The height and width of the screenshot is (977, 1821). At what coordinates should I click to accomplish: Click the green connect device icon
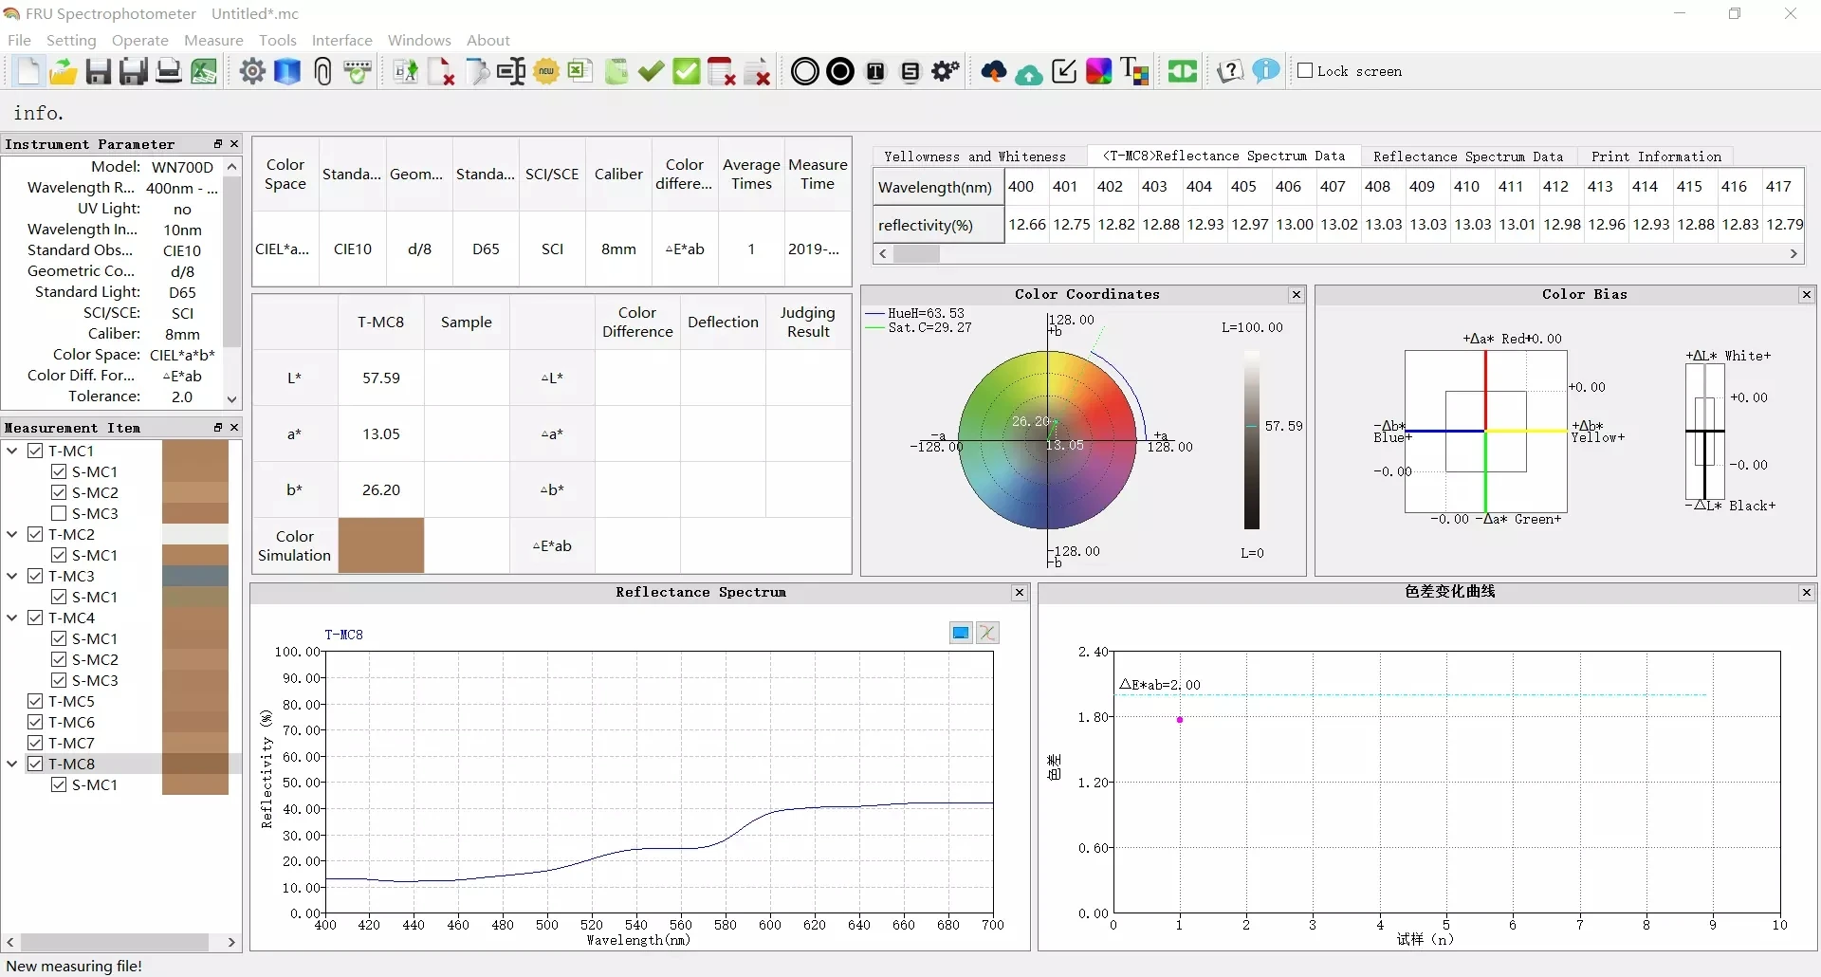tap(1182, 72)
